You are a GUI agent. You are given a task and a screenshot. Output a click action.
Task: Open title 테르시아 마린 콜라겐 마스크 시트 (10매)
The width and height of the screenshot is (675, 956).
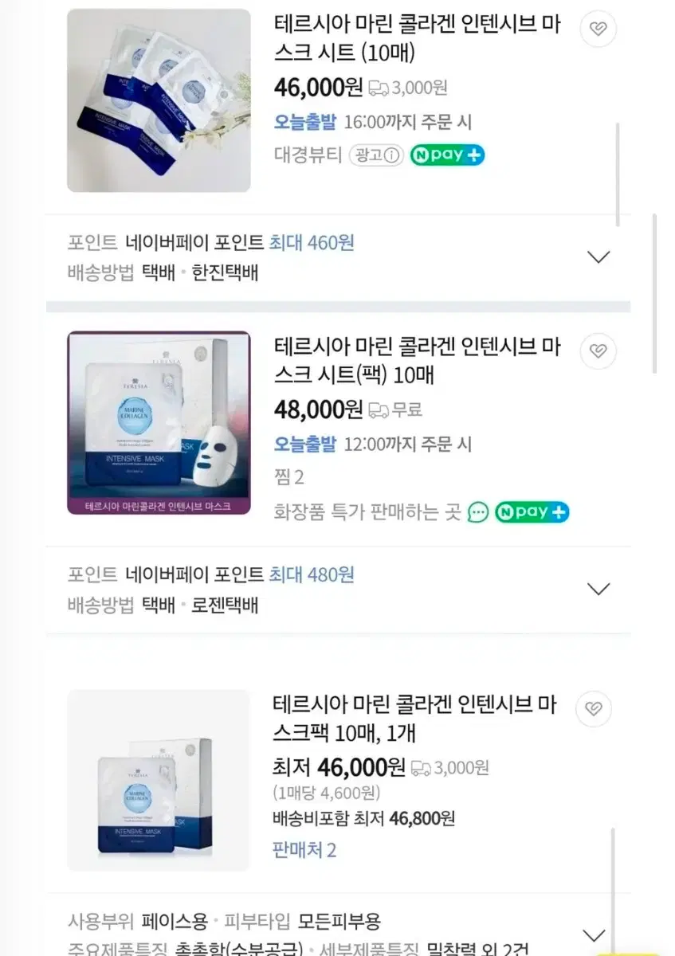417,38
